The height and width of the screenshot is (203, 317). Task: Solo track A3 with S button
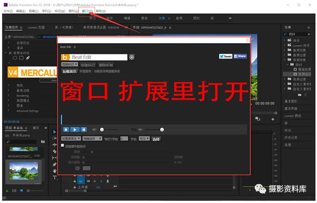101,182
